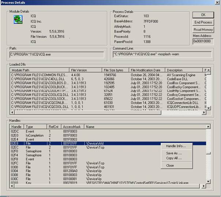Viewport: 221px width, 197px height.
Task: Click CodeBase DLL description cell
Action: click(177, 79)
